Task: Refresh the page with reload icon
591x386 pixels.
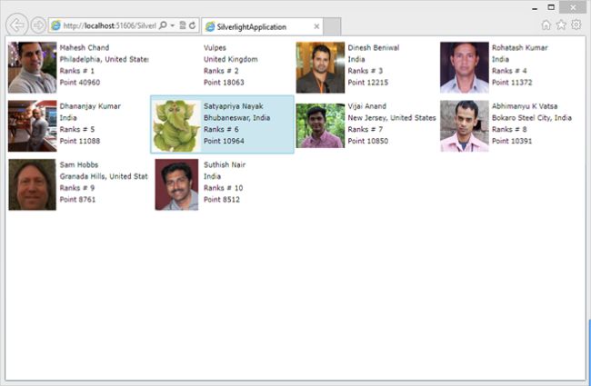Action: click(192, 25)
